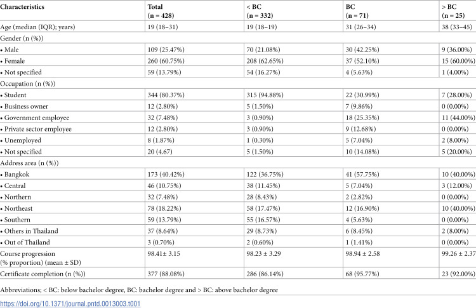Image resolution: width=476 pixels, height=308 pixels.
Task: Click the Age median row label
Action: 37,27
